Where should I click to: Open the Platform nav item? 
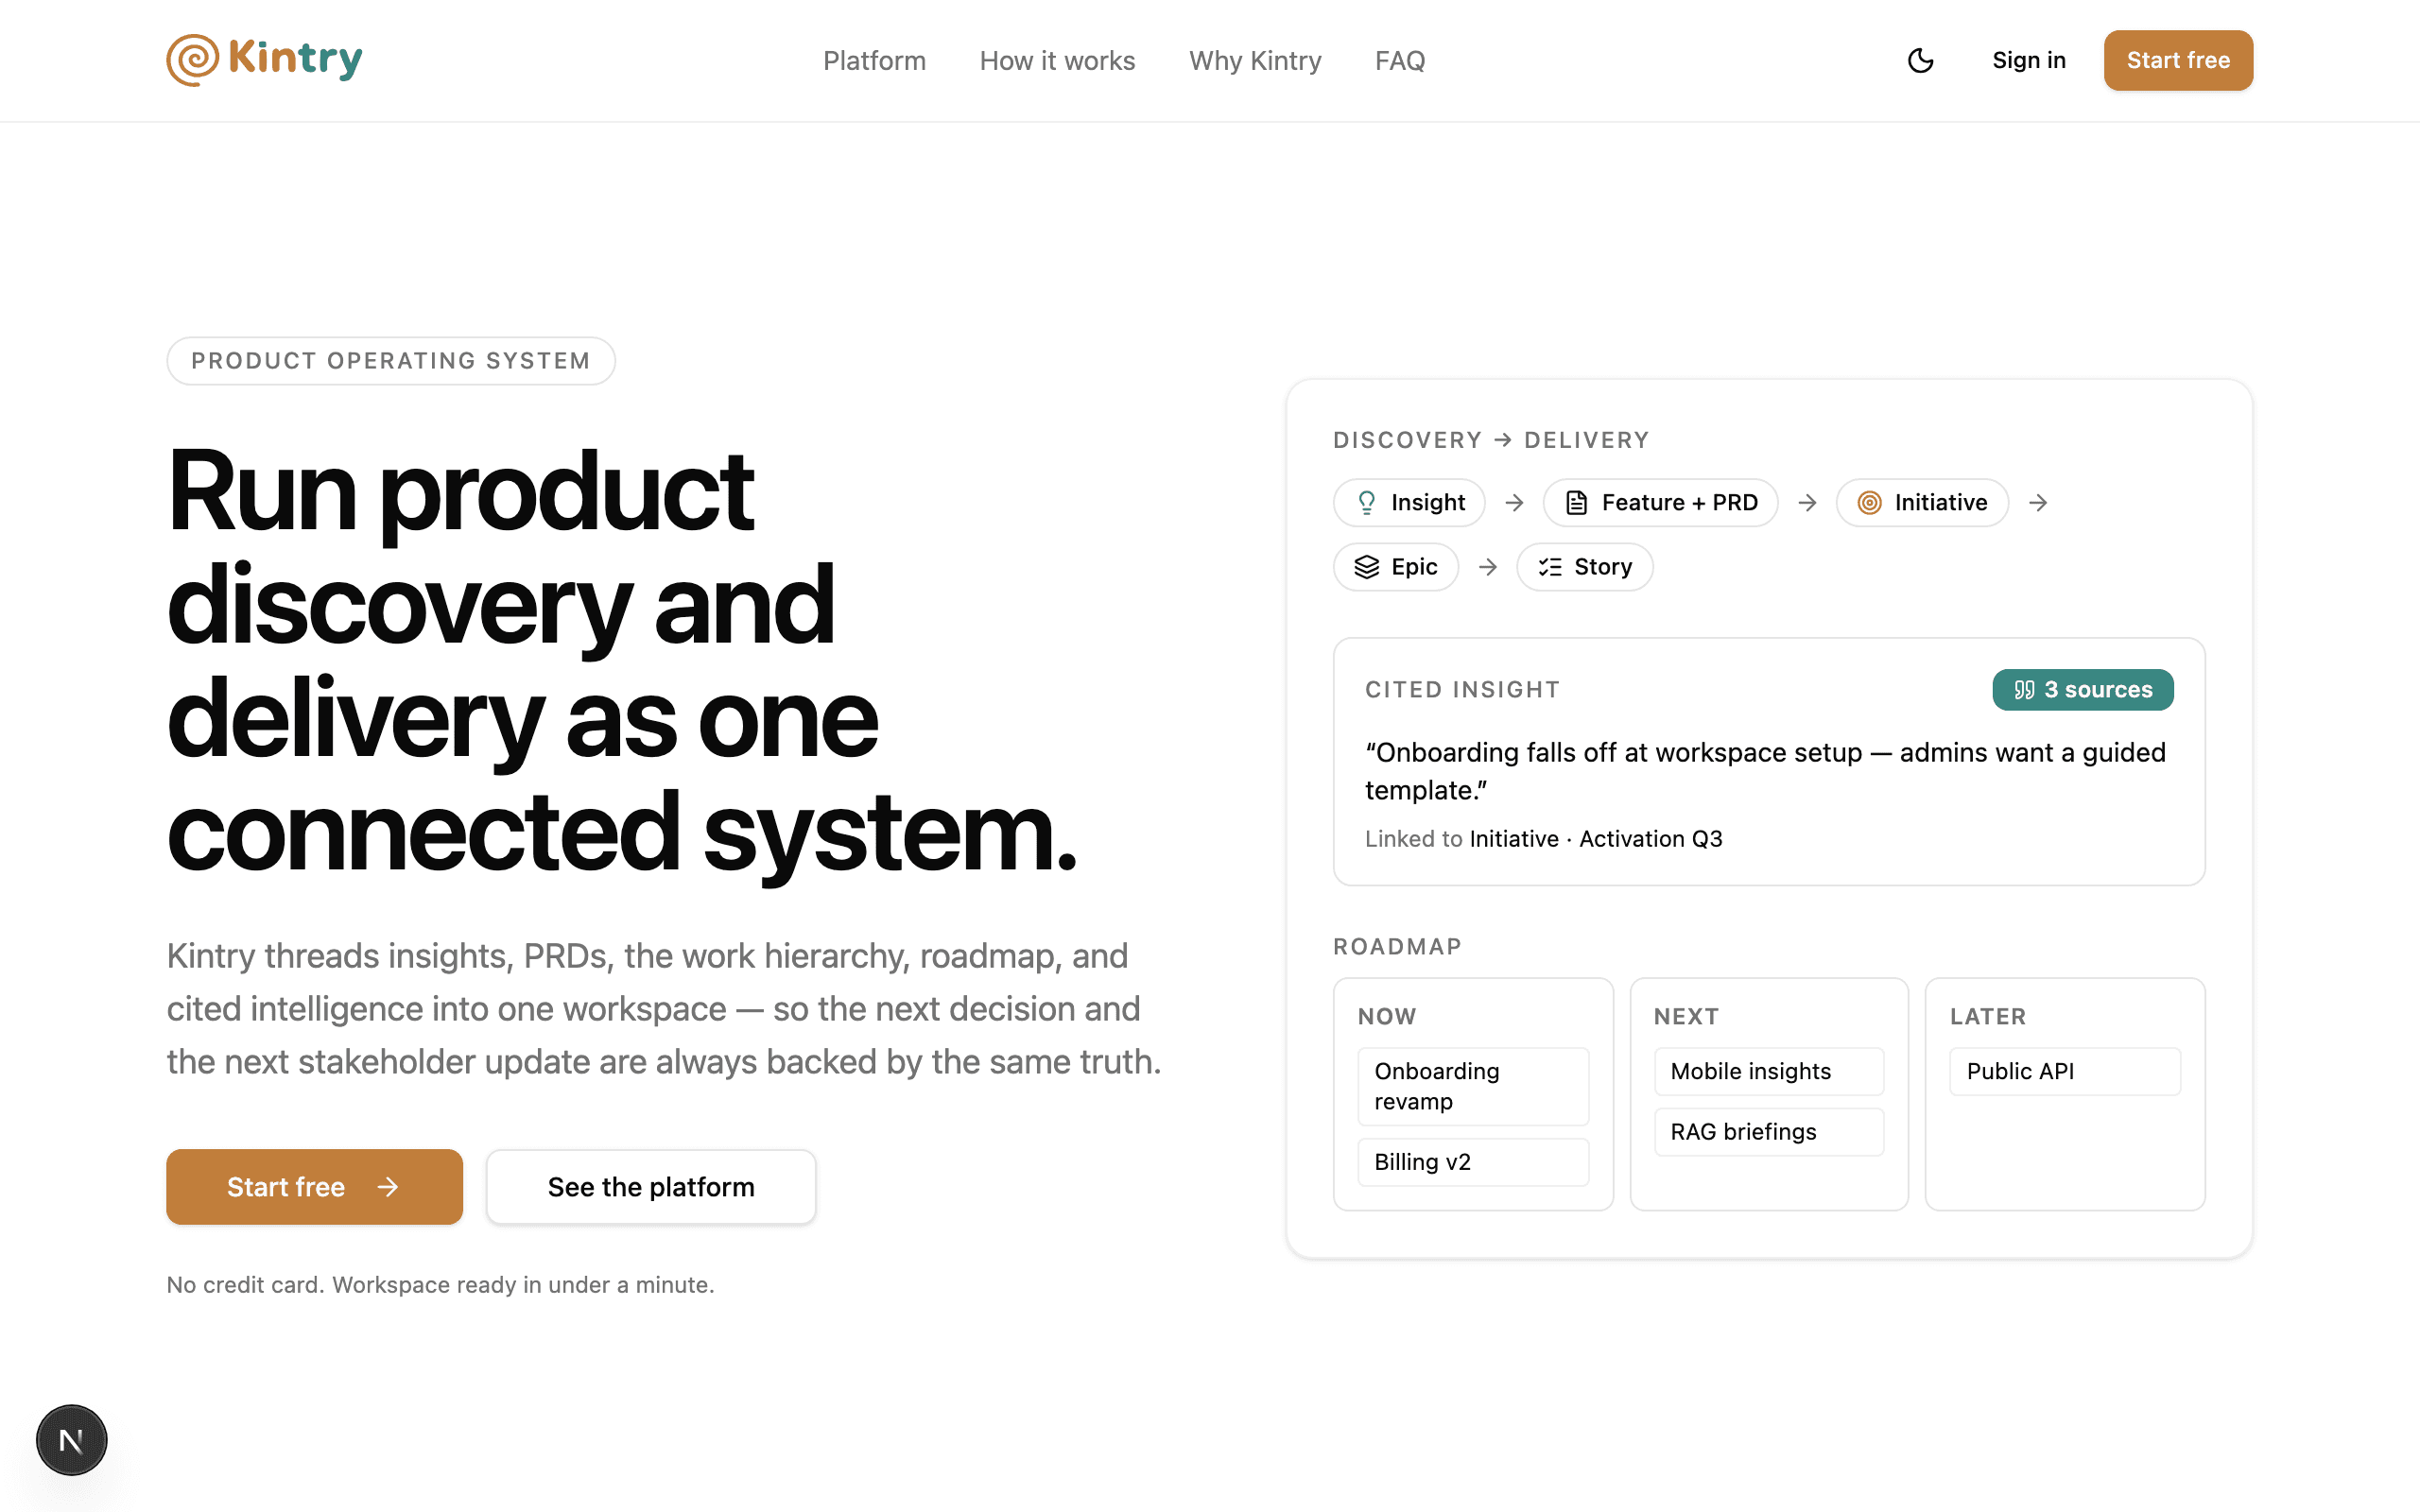click(874, 60)
